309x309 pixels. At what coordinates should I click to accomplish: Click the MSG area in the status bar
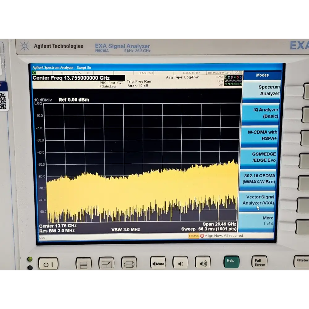[42, 238]
